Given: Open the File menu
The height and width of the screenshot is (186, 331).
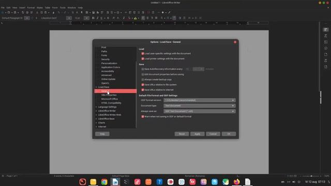Looking at the screenshot, I should pos(3,8).
